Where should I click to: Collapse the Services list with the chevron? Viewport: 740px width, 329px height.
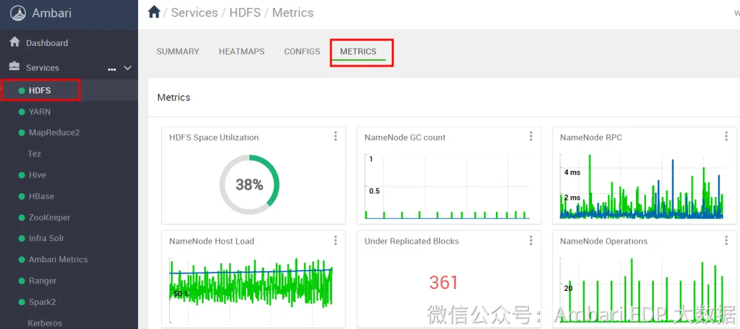128,68
